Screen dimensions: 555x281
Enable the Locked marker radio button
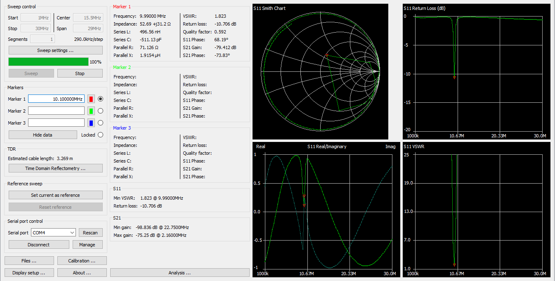point(100,135)
